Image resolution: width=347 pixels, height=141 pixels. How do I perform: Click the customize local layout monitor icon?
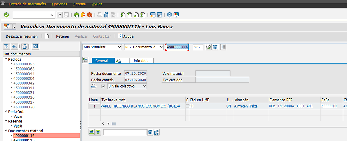(x=176, y=15)
